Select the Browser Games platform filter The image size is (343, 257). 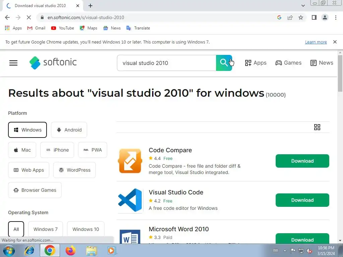[35, 190]
